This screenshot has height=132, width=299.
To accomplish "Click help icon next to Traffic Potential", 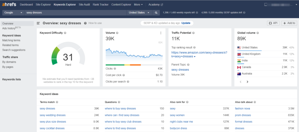I will 193,33.
